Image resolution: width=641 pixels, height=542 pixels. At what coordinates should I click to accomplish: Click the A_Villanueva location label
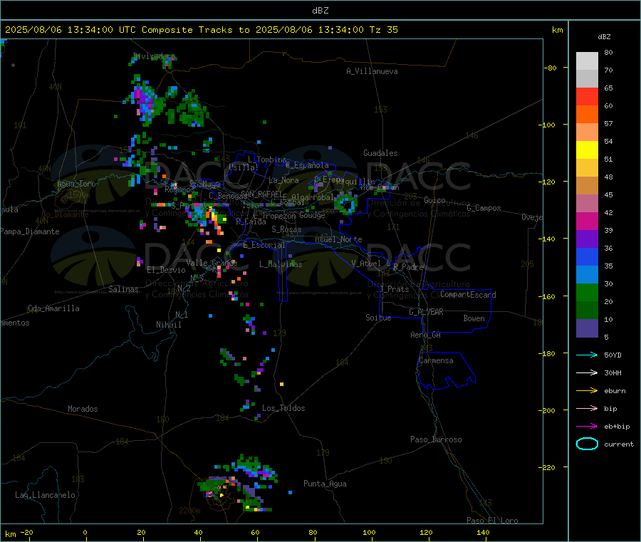372,71
